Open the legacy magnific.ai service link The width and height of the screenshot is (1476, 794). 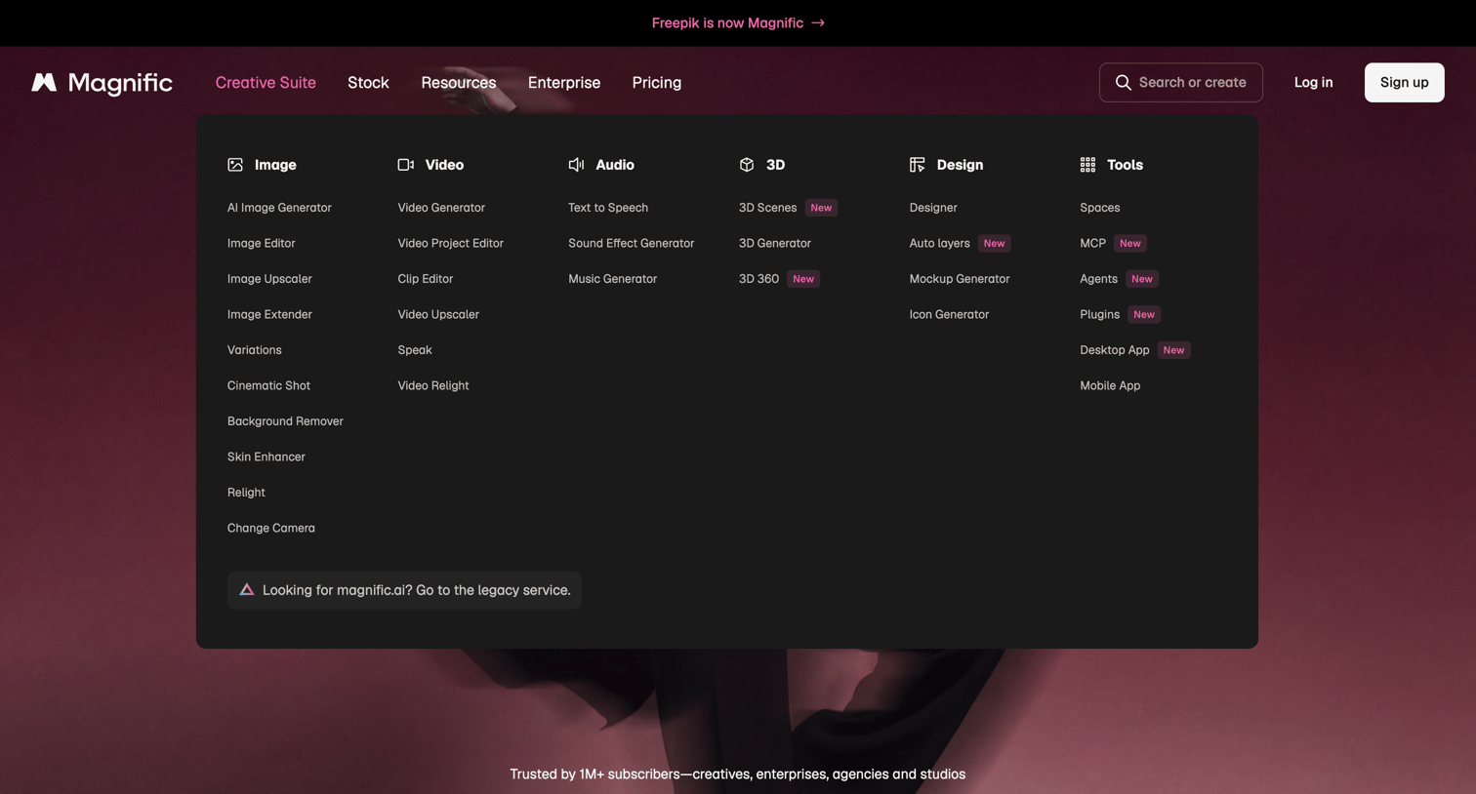[404, 590]
